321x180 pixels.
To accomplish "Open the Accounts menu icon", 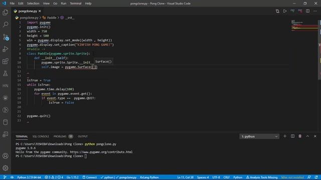I will pyautogui.click(x=6, y=156).
